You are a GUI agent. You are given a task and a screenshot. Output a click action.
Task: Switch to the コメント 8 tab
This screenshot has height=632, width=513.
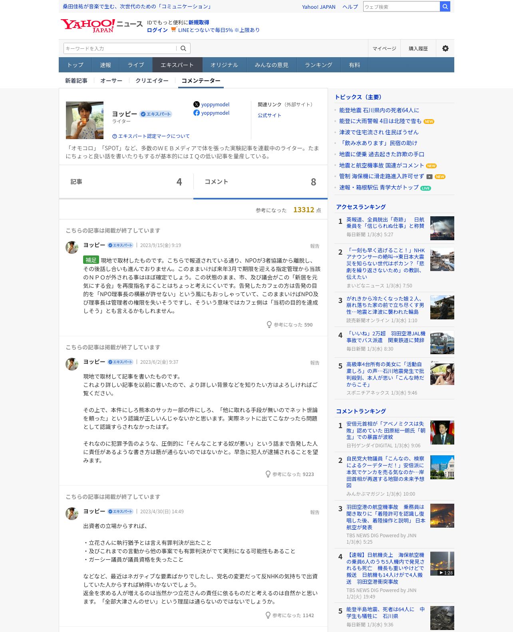(260, 182)
